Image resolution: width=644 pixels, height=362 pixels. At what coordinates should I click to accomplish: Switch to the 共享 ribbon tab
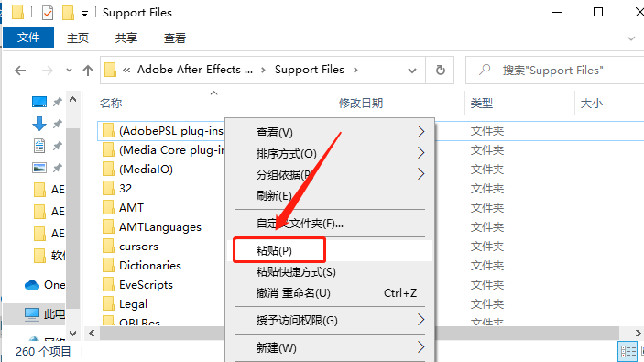(x=126, y=38)
